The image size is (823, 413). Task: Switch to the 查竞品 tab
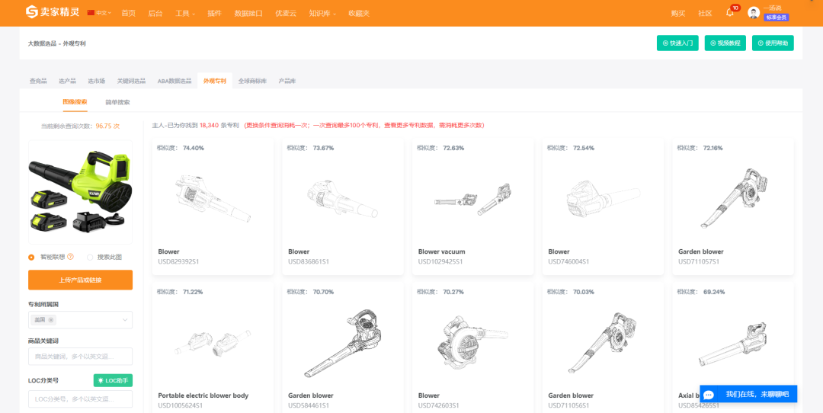[38, 81]
